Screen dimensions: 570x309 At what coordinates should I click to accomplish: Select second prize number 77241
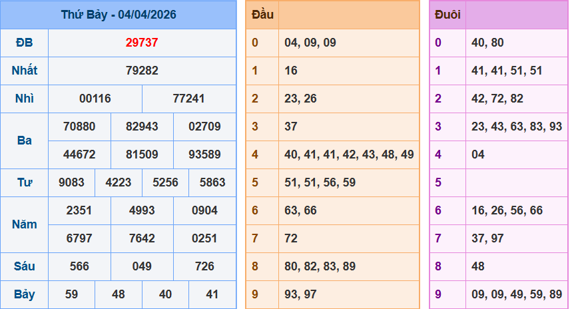[188, 99]
